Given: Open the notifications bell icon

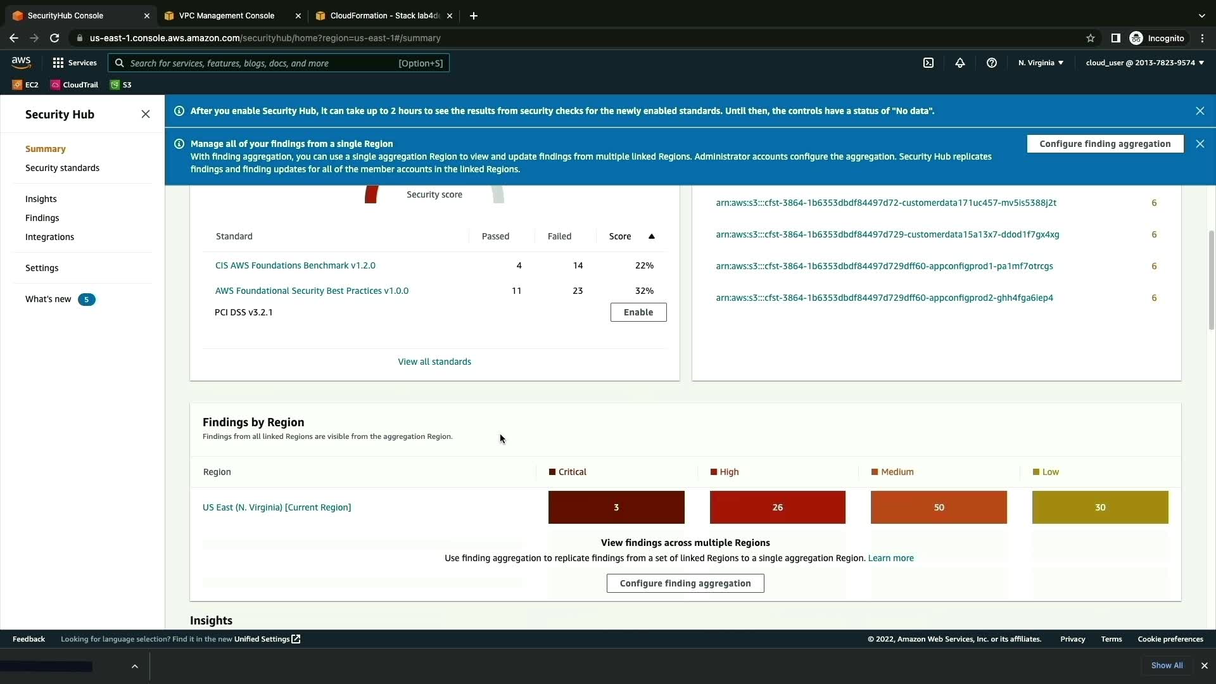Looking at the screenshot, I should coord(960,63).
